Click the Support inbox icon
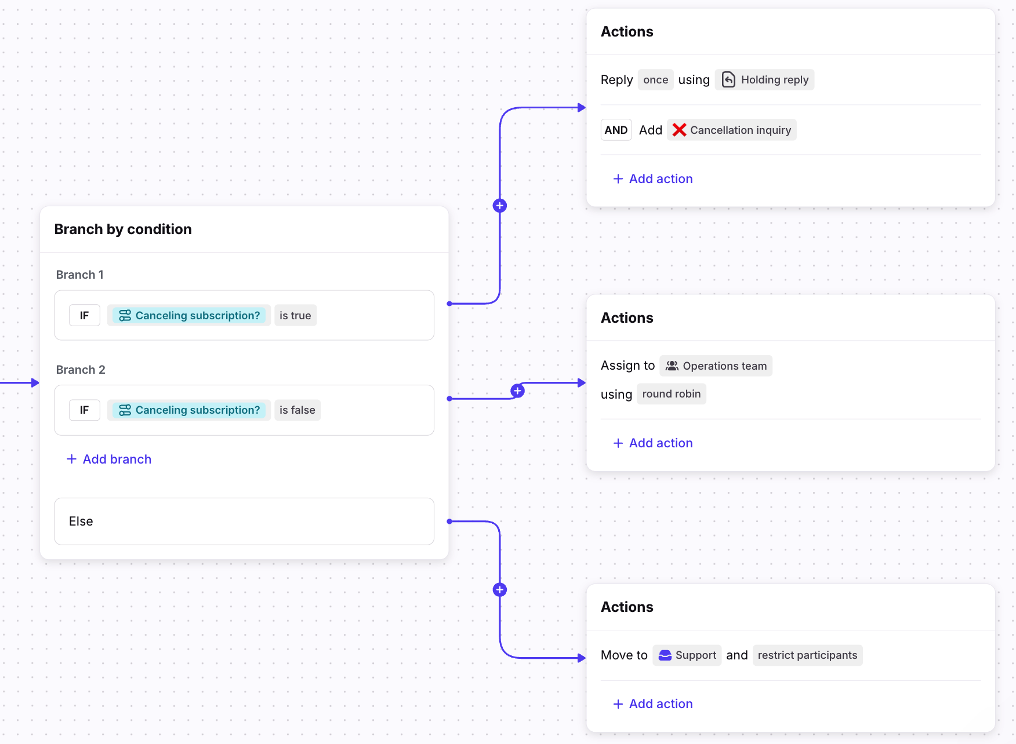This screenshot has width=1016, height=744. (665, 655)
